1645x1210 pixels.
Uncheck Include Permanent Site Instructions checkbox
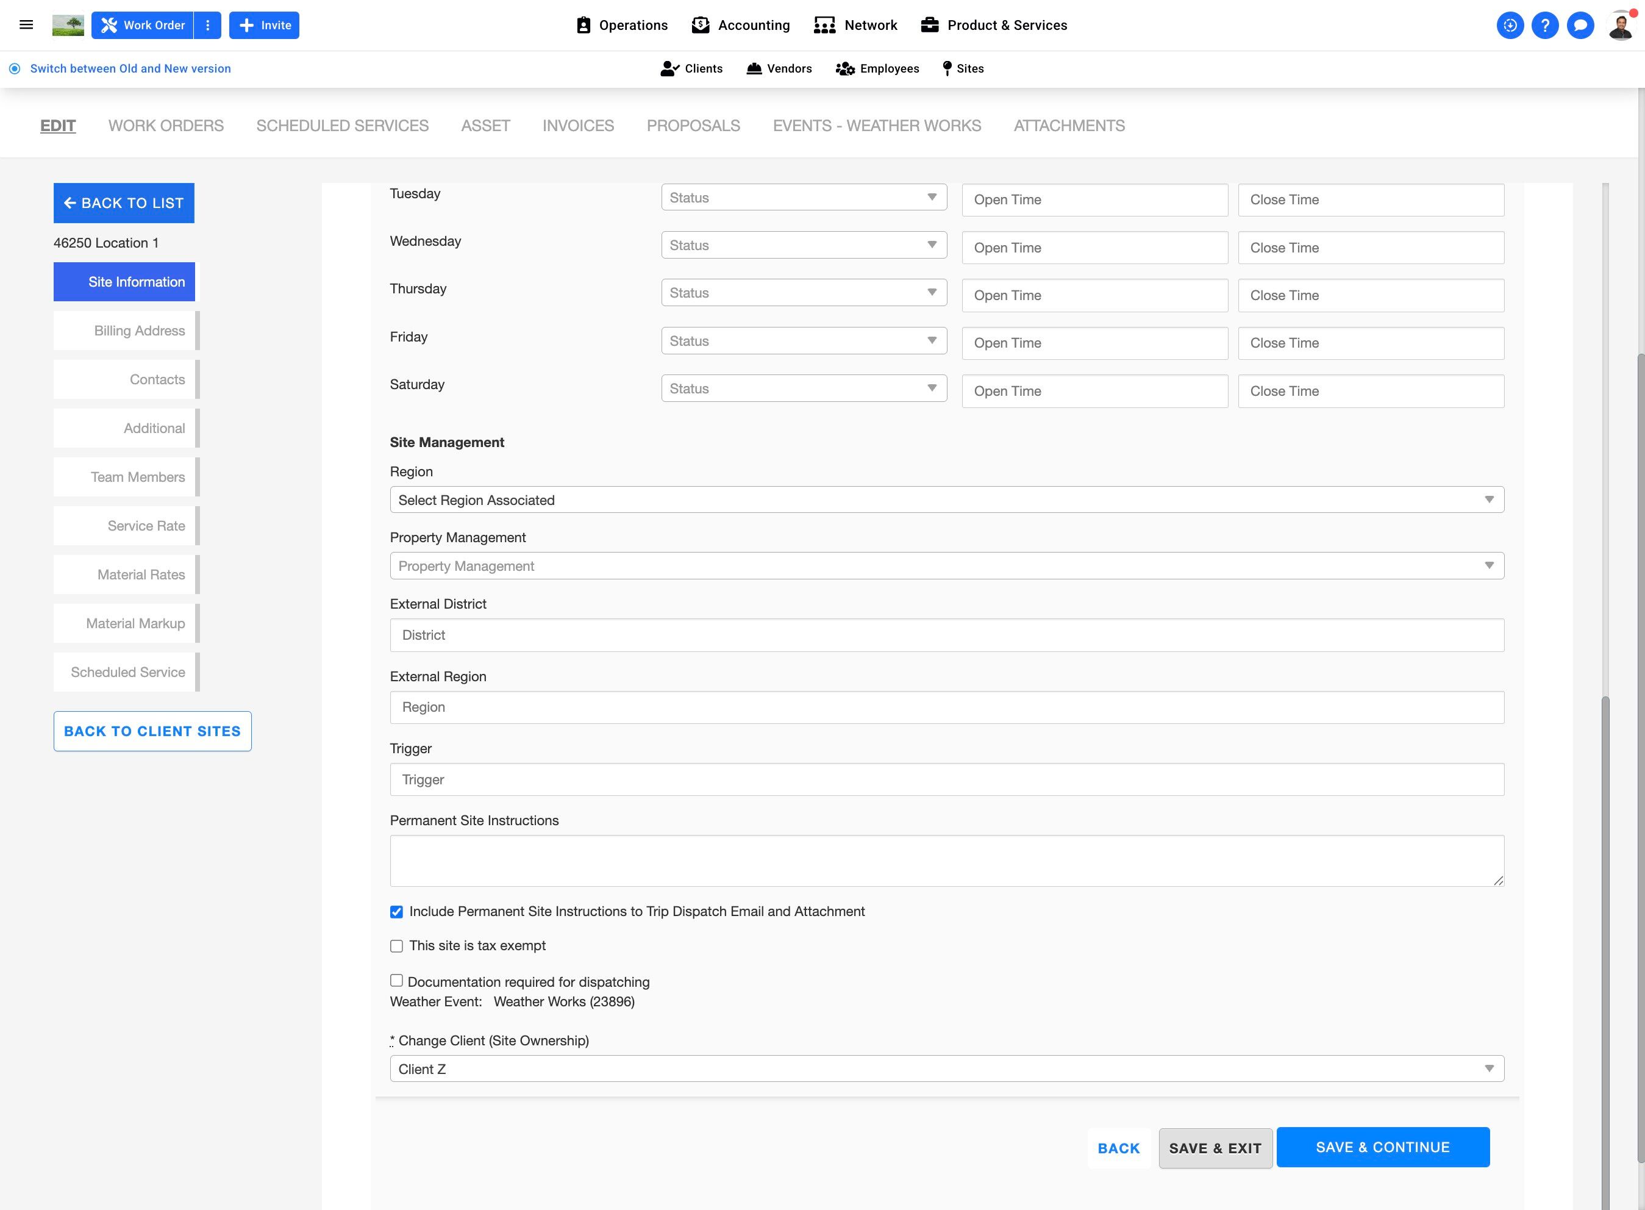point(396,912)
